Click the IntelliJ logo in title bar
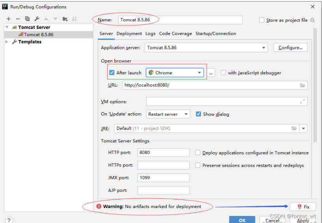 (x=5, y=7)
